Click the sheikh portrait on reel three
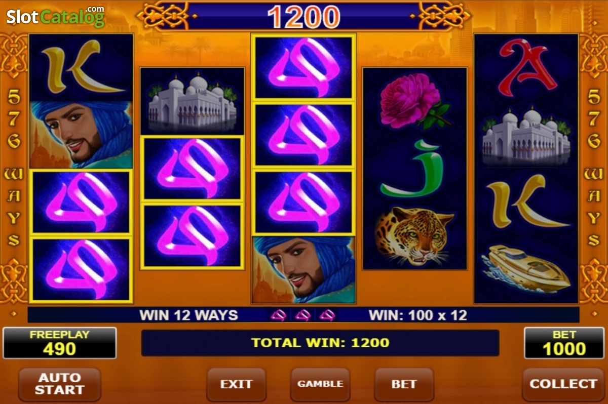 [x=303, y=269]
